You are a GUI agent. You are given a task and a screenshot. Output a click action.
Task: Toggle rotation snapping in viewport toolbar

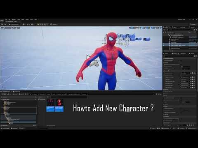pyautogui.click(x=148, y=28)
